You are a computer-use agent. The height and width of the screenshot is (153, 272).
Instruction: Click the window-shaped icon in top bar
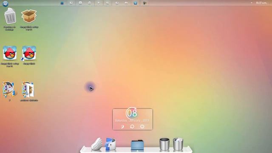80,3
